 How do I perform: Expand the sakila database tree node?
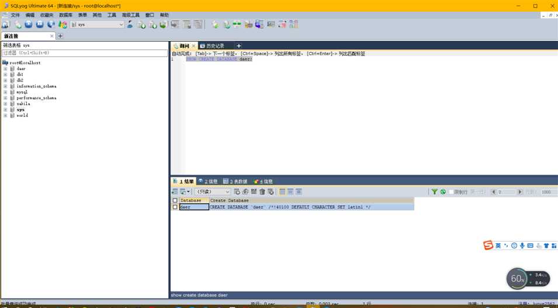click(x=5, y=103)
